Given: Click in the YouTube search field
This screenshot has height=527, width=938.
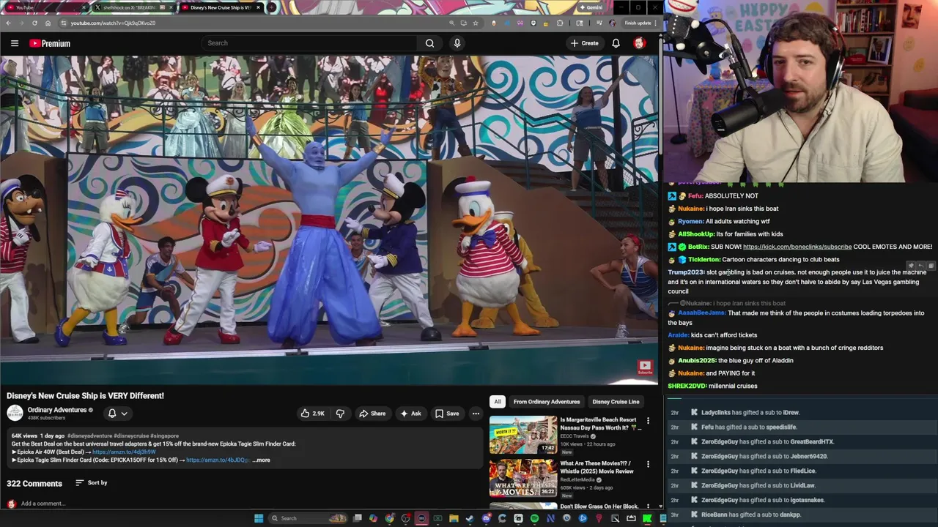Looking at the screenshot, I should 308,43.
